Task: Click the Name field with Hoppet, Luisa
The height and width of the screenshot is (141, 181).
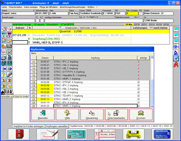Action: (18, 13)
